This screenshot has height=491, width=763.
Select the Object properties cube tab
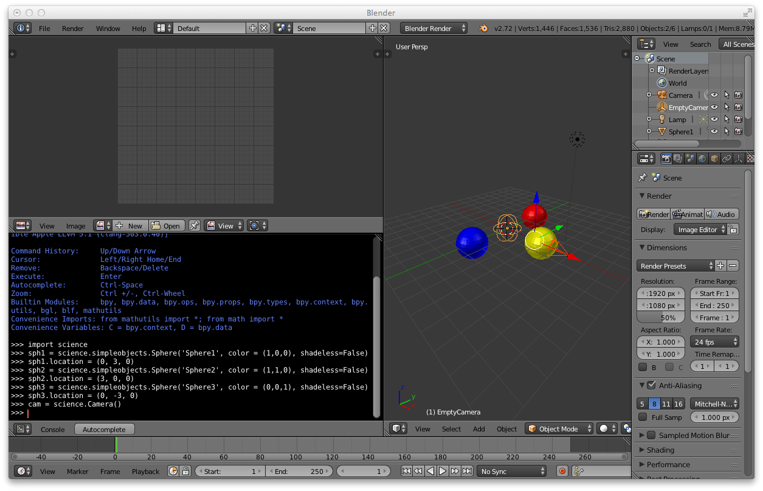coord(714,159)
